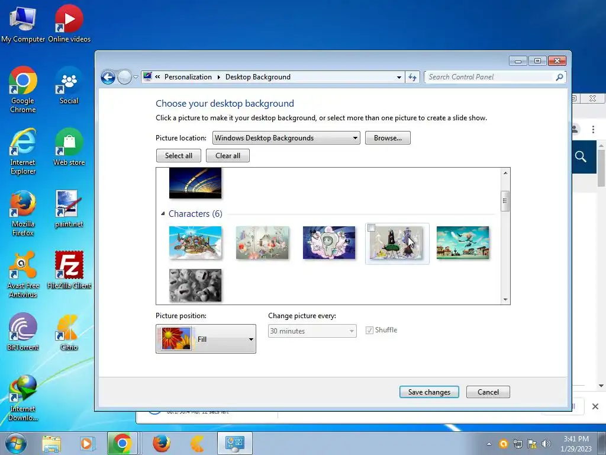This screenshot has height=455, width=606.
Task: Open the Web store shortcut
Action: click(69, 148)
